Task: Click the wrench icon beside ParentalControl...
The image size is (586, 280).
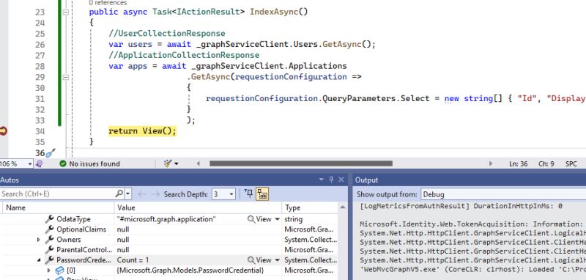Action: pos(49,249)
